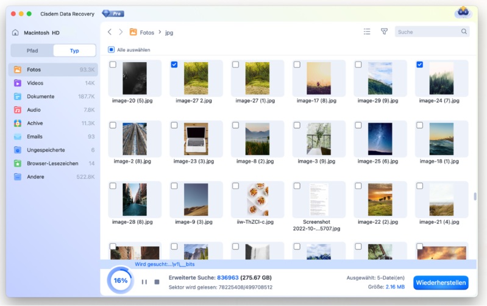
Task: Click the 16% circular progress indicator
Action: pyautogui.click(x=121, y=281)
